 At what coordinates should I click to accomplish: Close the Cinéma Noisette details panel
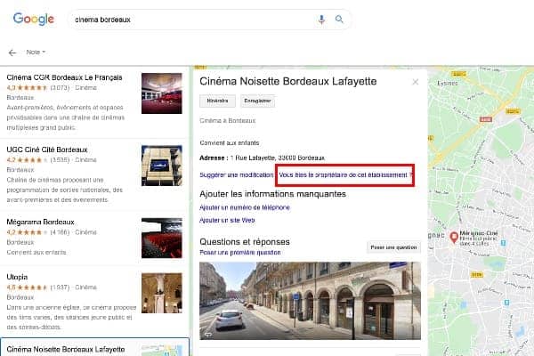coord(415,82)
